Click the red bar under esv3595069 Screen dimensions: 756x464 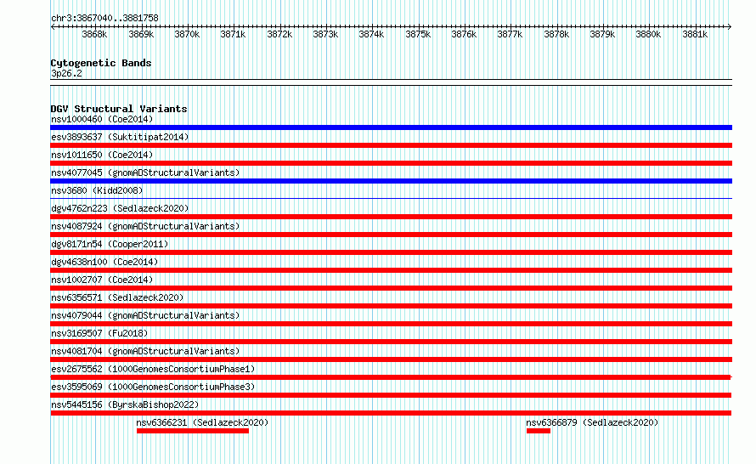(x=391, y=395)
